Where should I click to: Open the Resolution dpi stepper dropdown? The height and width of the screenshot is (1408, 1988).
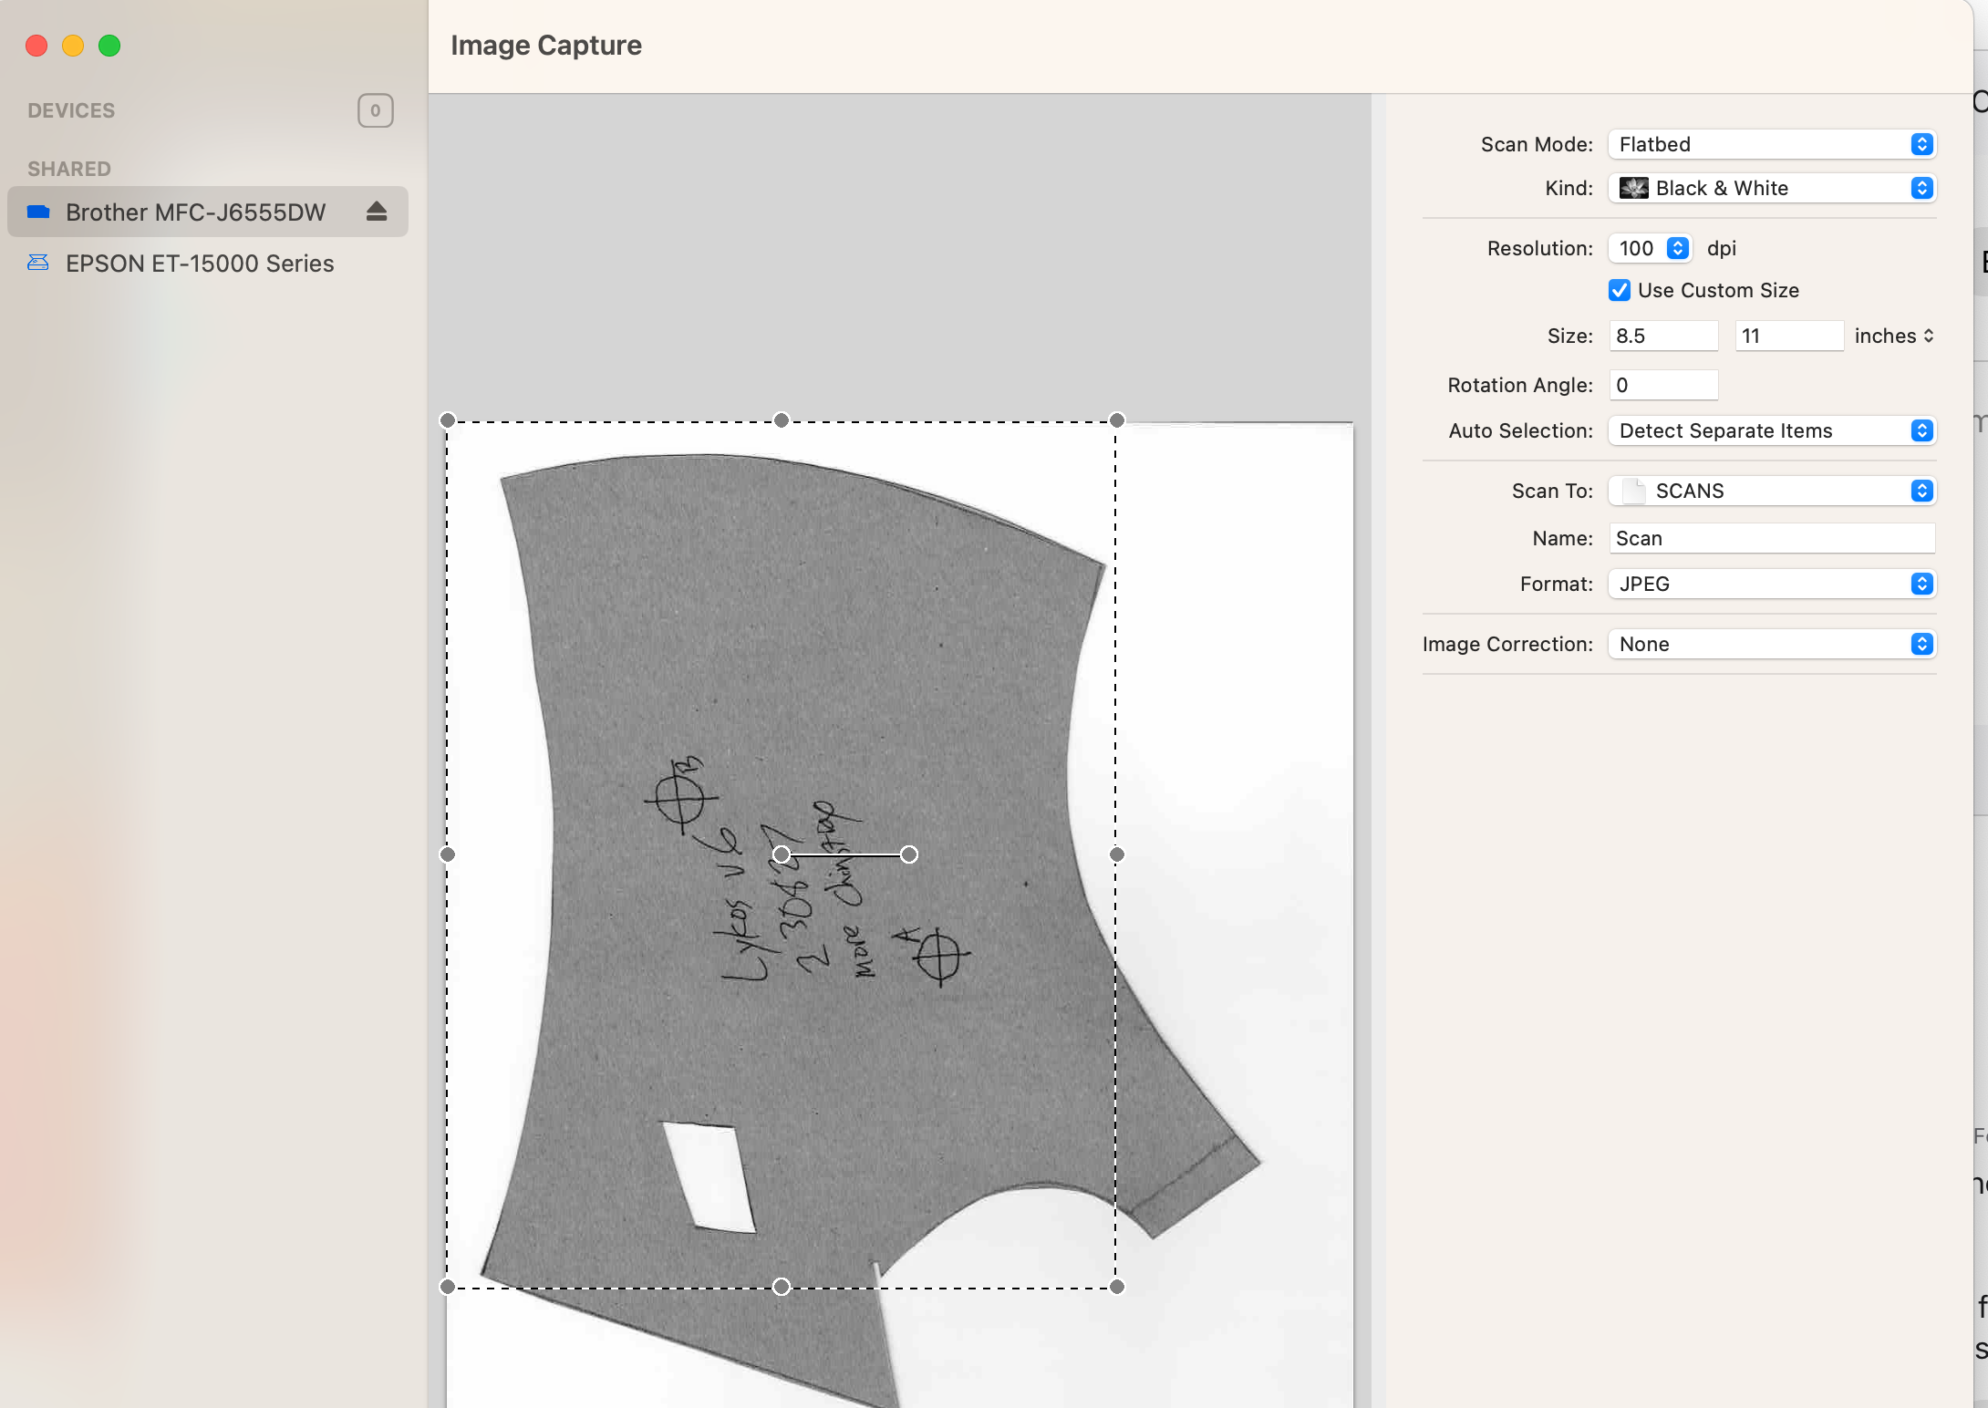[x=1677, y=248]
